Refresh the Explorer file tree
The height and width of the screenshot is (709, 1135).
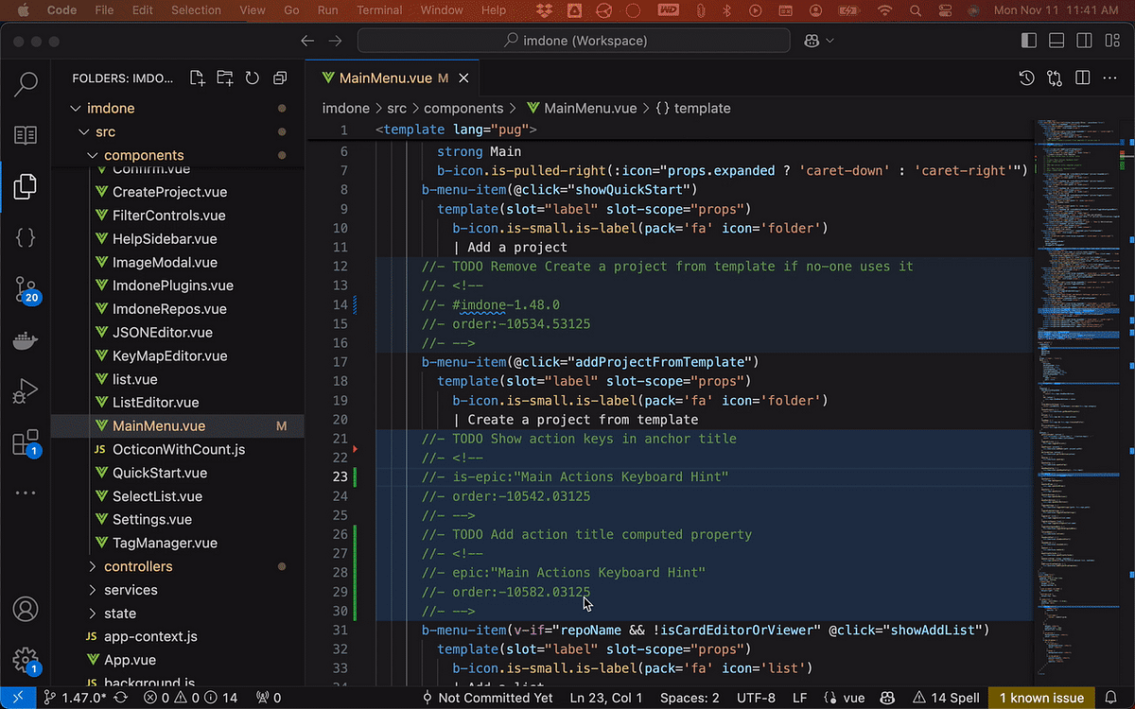pos(253,78)
